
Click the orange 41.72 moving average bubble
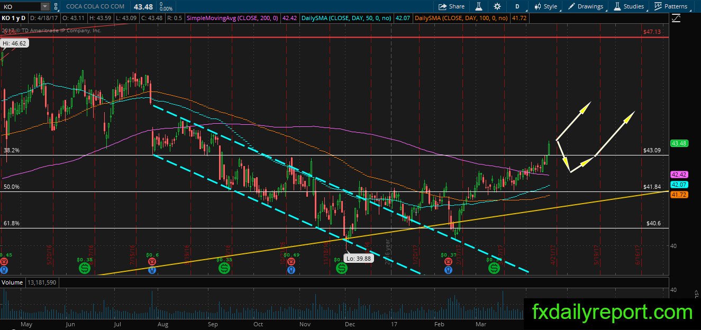click(x=679, y=195)
